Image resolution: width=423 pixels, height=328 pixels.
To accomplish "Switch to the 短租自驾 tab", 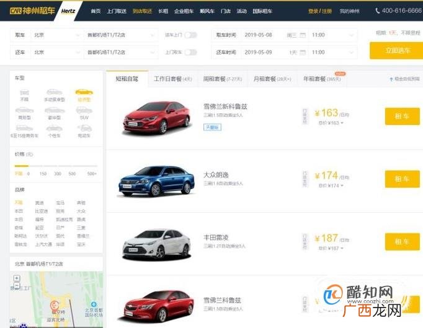I will pos(127,79).
